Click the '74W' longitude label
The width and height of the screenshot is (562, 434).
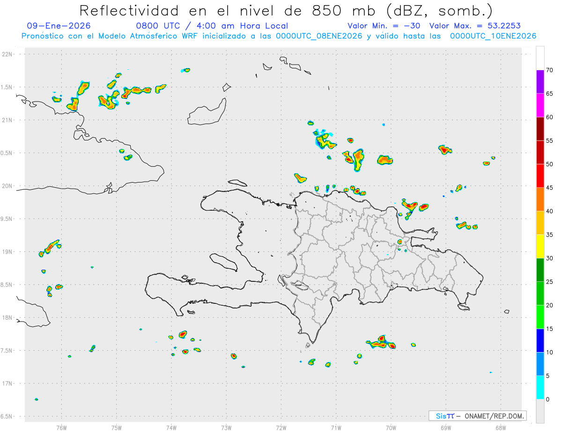coord(171,427)
